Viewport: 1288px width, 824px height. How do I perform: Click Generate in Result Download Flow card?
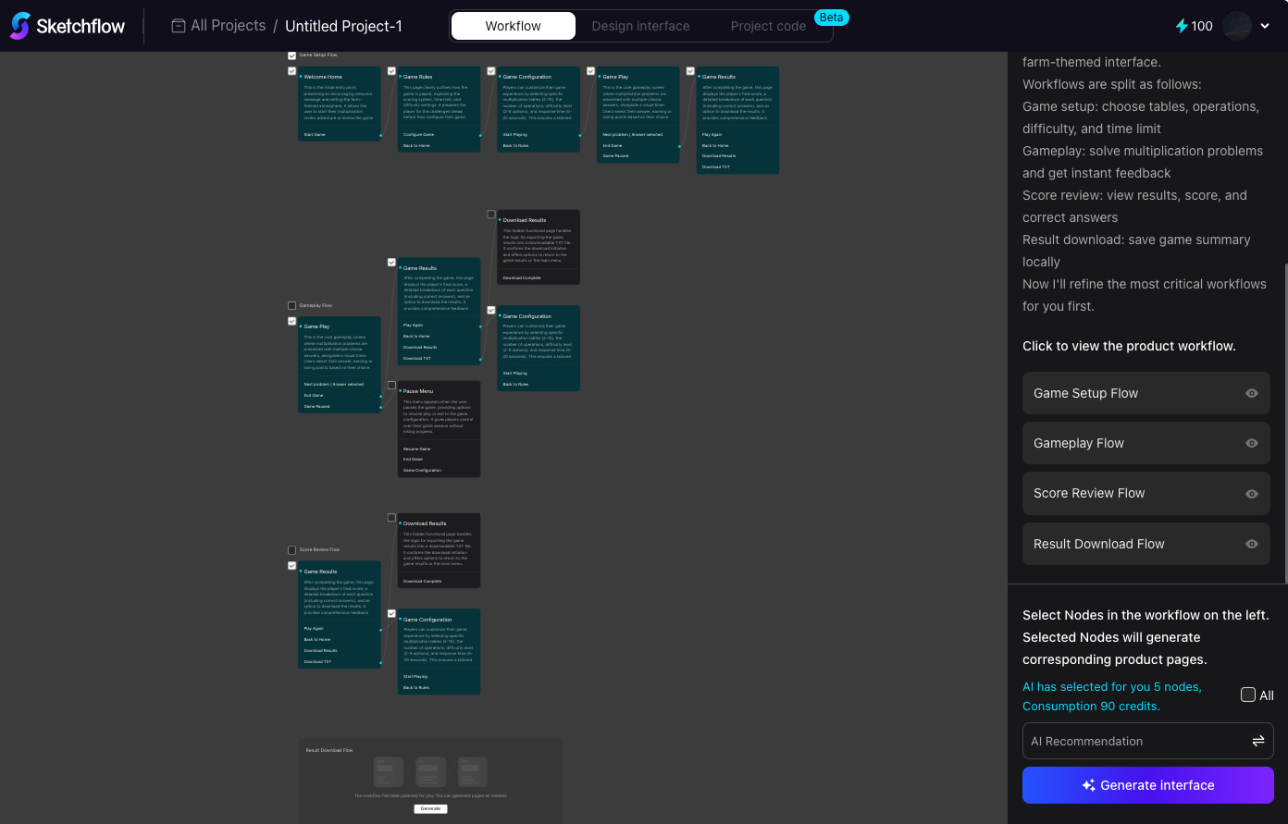[430, 808]
